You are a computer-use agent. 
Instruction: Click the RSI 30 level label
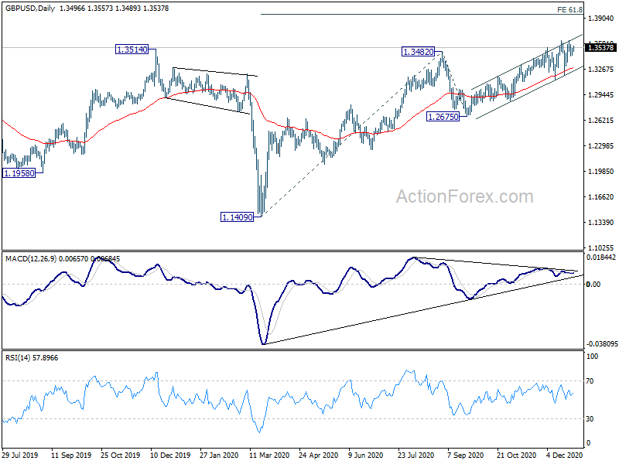click(x=590, y=418)
